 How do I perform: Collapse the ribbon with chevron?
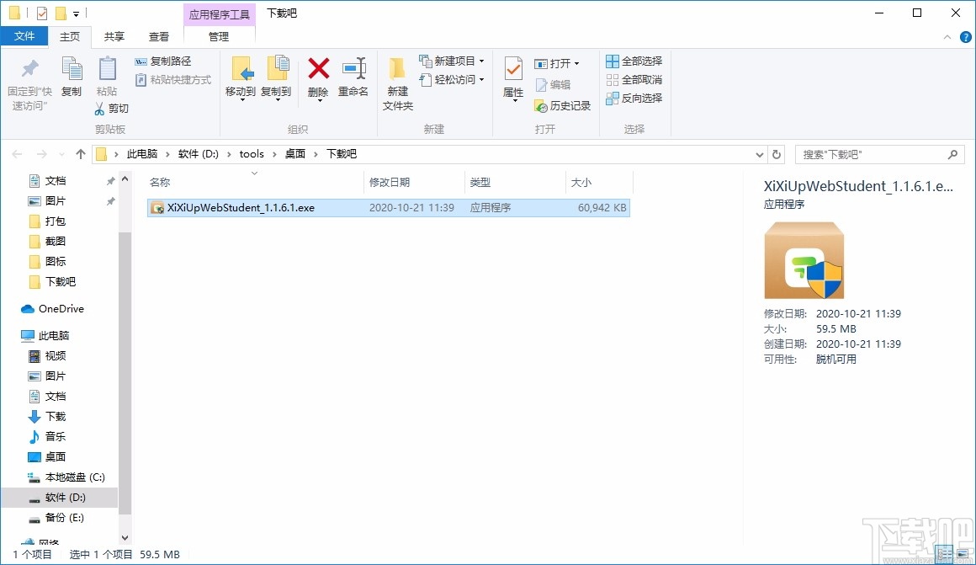click(x=947, y=37)
